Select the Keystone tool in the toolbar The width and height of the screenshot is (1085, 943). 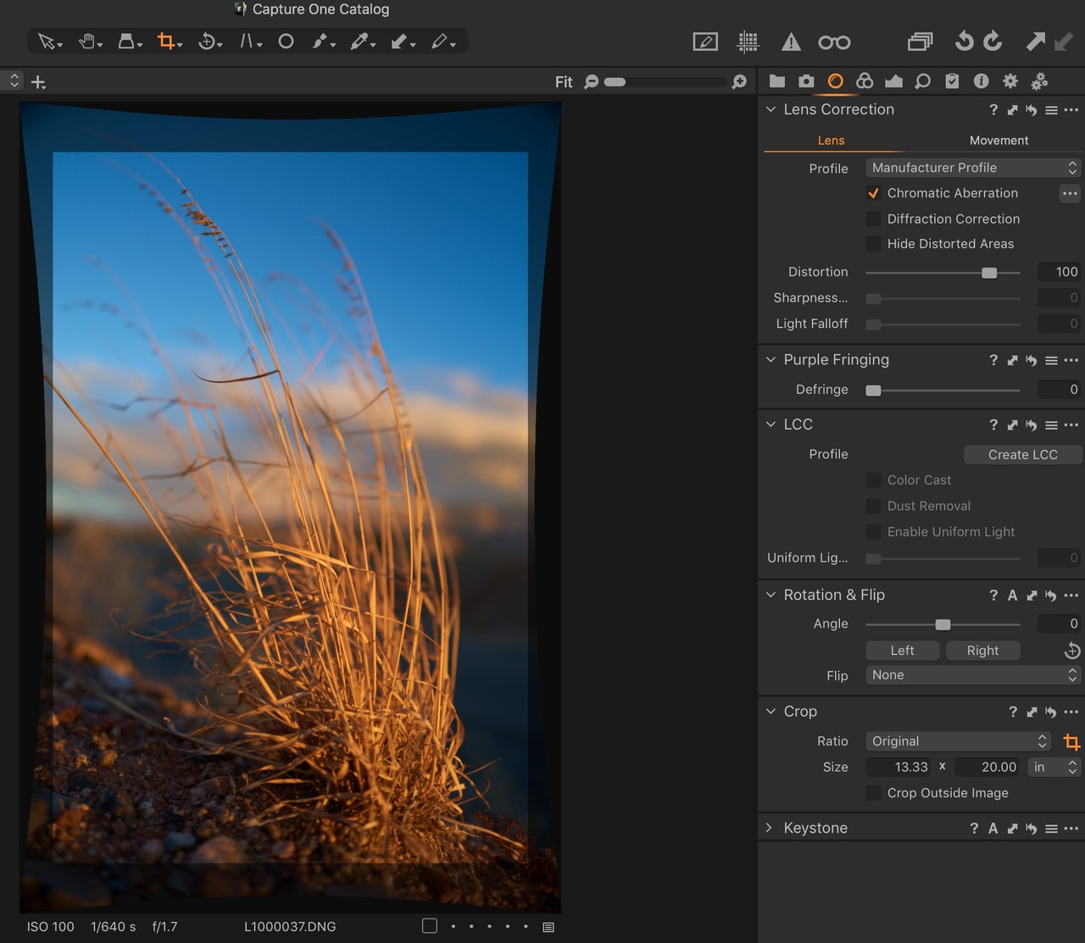(247, 42)
